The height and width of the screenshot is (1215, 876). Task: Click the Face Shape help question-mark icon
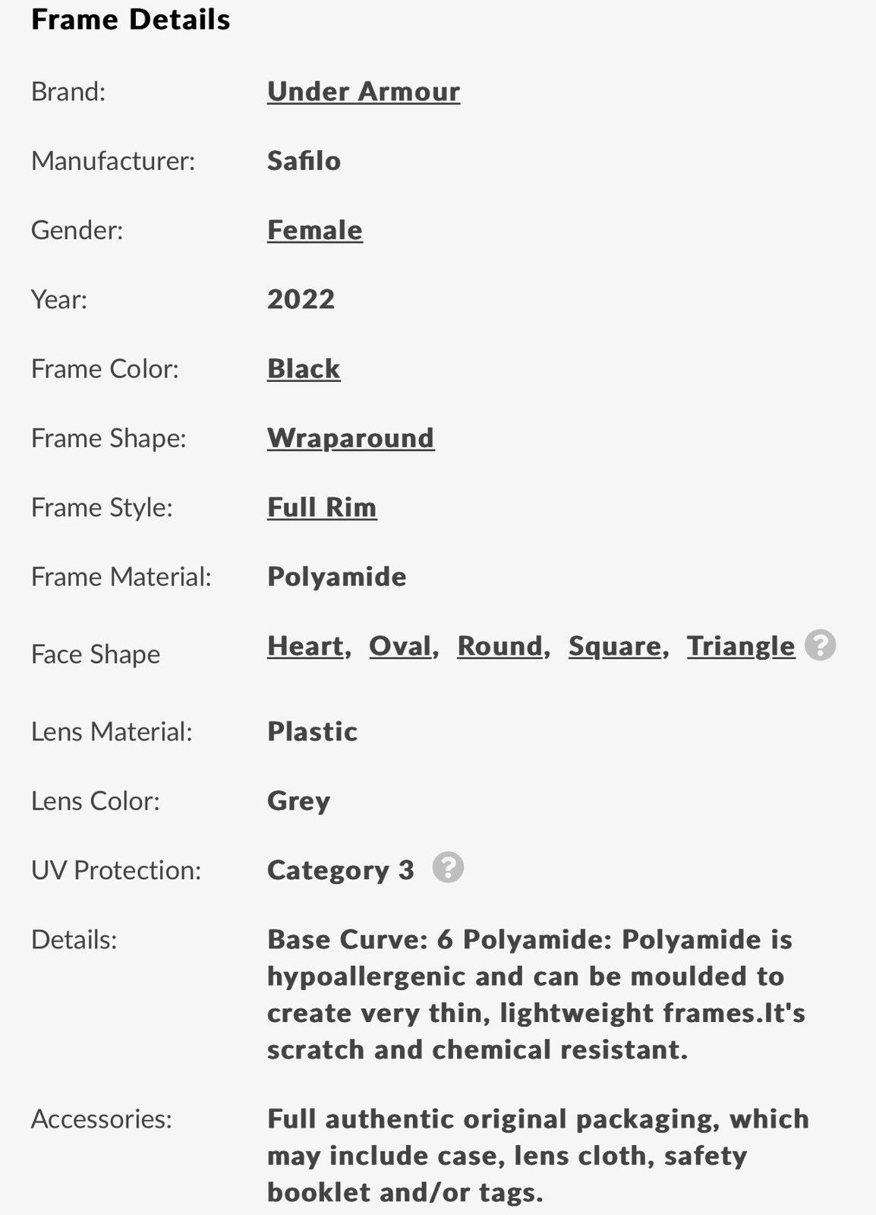tap(820, 645)
